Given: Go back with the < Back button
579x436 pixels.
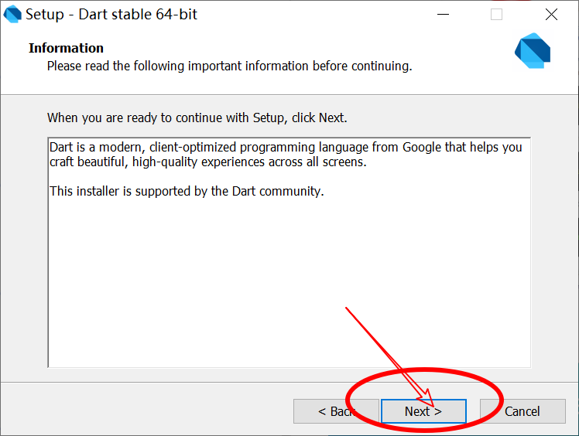Looking at the screenshot, I should click(336, 411).
